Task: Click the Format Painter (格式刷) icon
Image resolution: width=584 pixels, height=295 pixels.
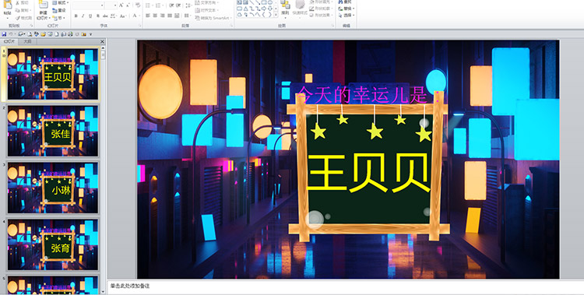Action: click(23, 18)
